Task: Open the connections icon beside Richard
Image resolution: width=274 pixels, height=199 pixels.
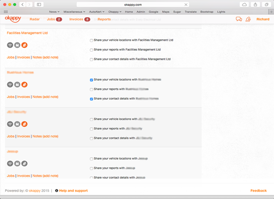Action: tap(248, 19)
